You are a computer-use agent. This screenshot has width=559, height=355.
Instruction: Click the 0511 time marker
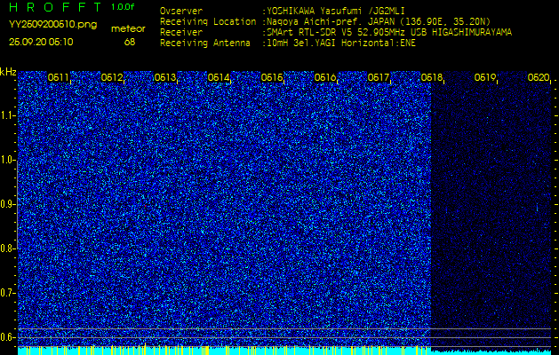point(58,77)
